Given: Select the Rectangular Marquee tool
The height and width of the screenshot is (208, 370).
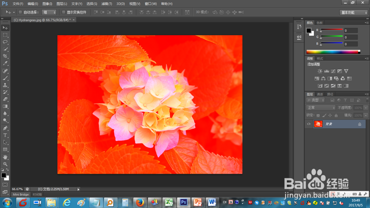Looking at the screenshot, I should click(x=5, y=35).
